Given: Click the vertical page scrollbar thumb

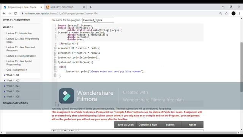Looking at the screenshot, I should [x=241, y=67].
